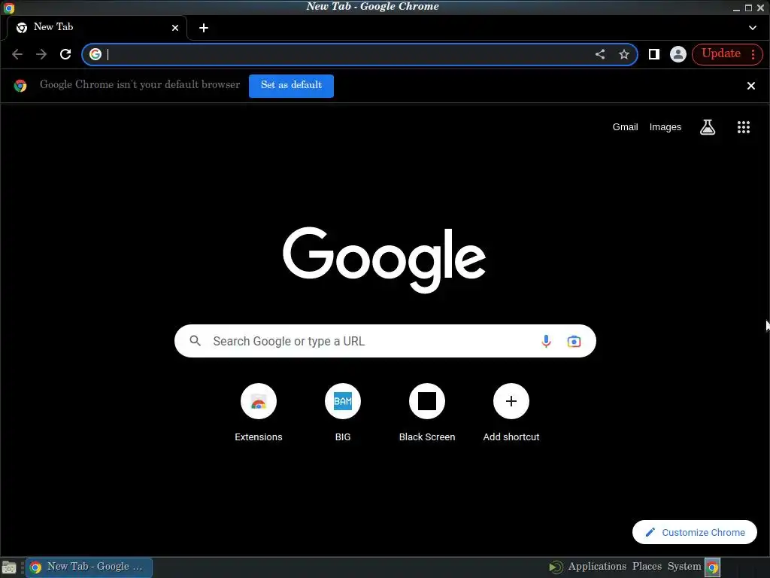This screenshot has width=770, height=578.
Task: Reload the page with the refresh icon
Action: pos(65,54)
